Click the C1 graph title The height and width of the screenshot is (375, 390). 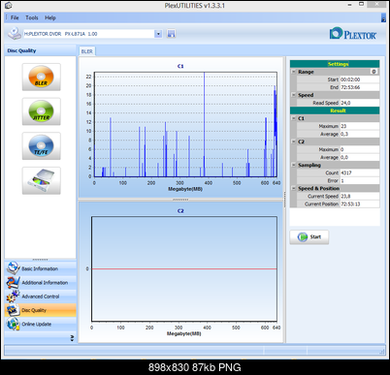pyautogui.click(x=180, y=66)
